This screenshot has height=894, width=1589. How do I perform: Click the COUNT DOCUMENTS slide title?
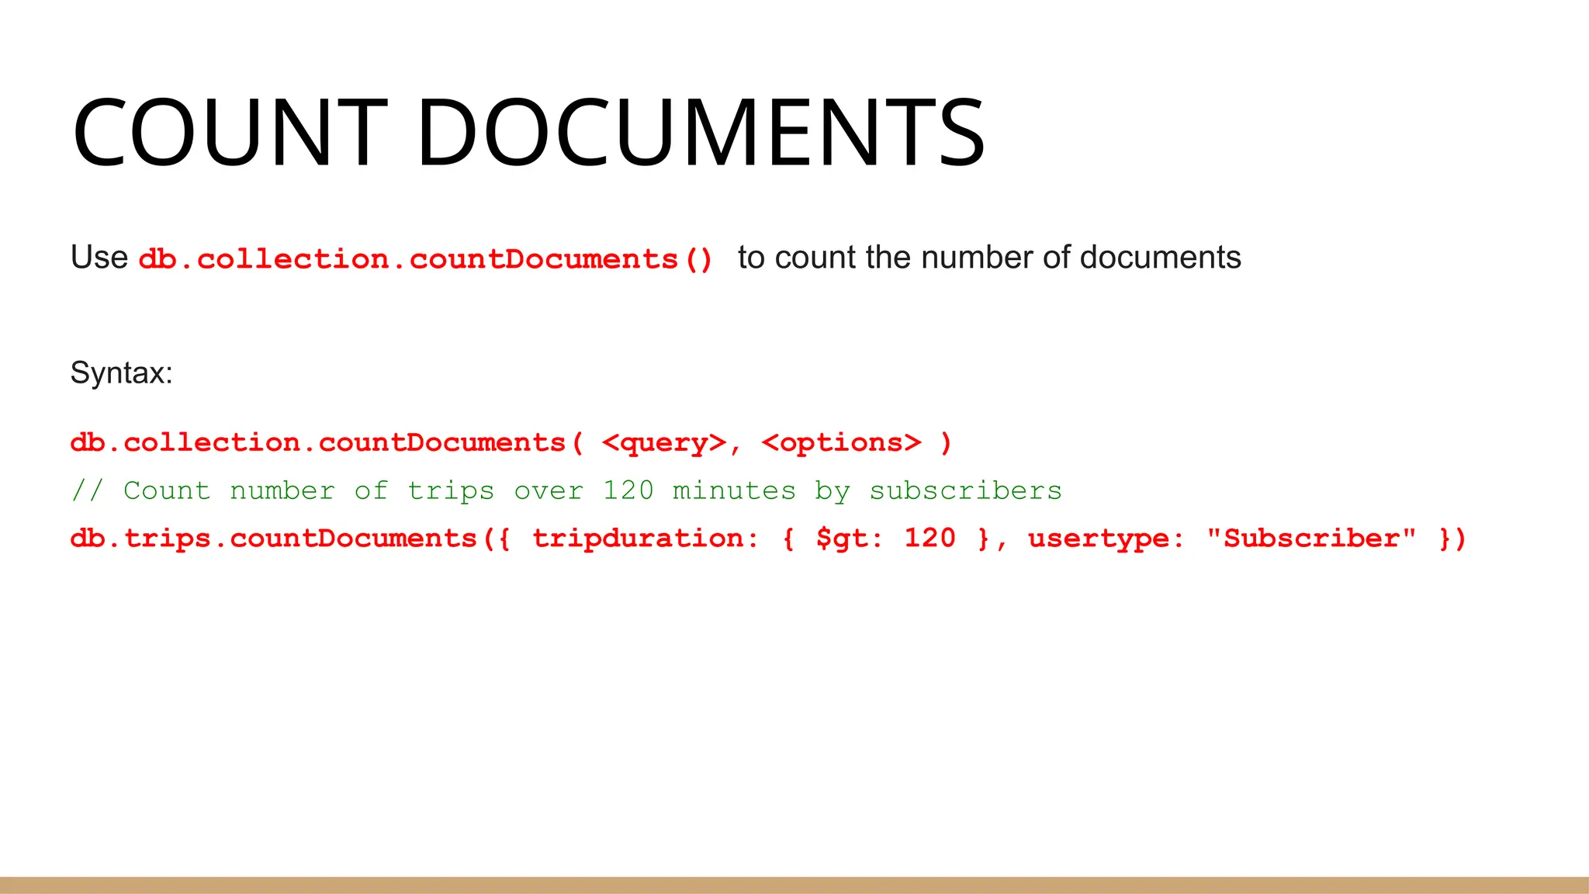click(528, 132)
